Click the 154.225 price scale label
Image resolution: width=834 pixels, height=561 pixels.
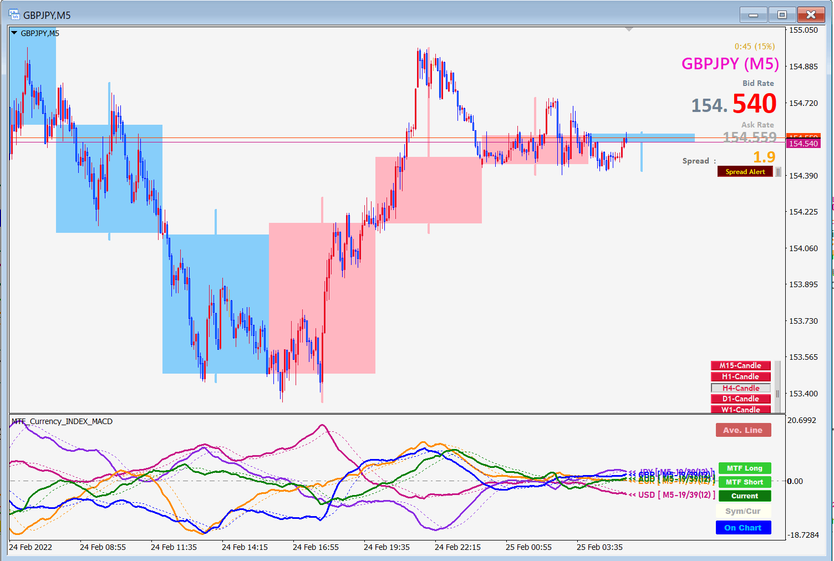click(803, 212)
